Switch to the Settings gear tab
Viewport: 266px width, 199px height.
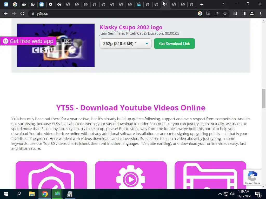[50, 4]
